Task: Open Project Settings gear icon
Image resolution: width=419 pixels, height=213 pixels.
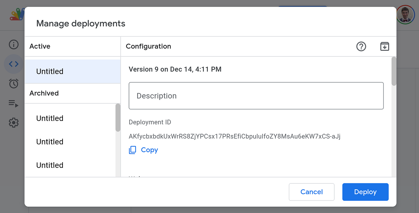Action: (x=14, y=122)
